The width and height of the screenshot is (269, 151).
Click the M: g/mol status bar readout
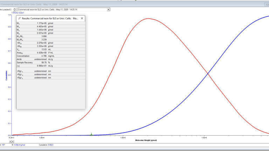pos(18,145)
